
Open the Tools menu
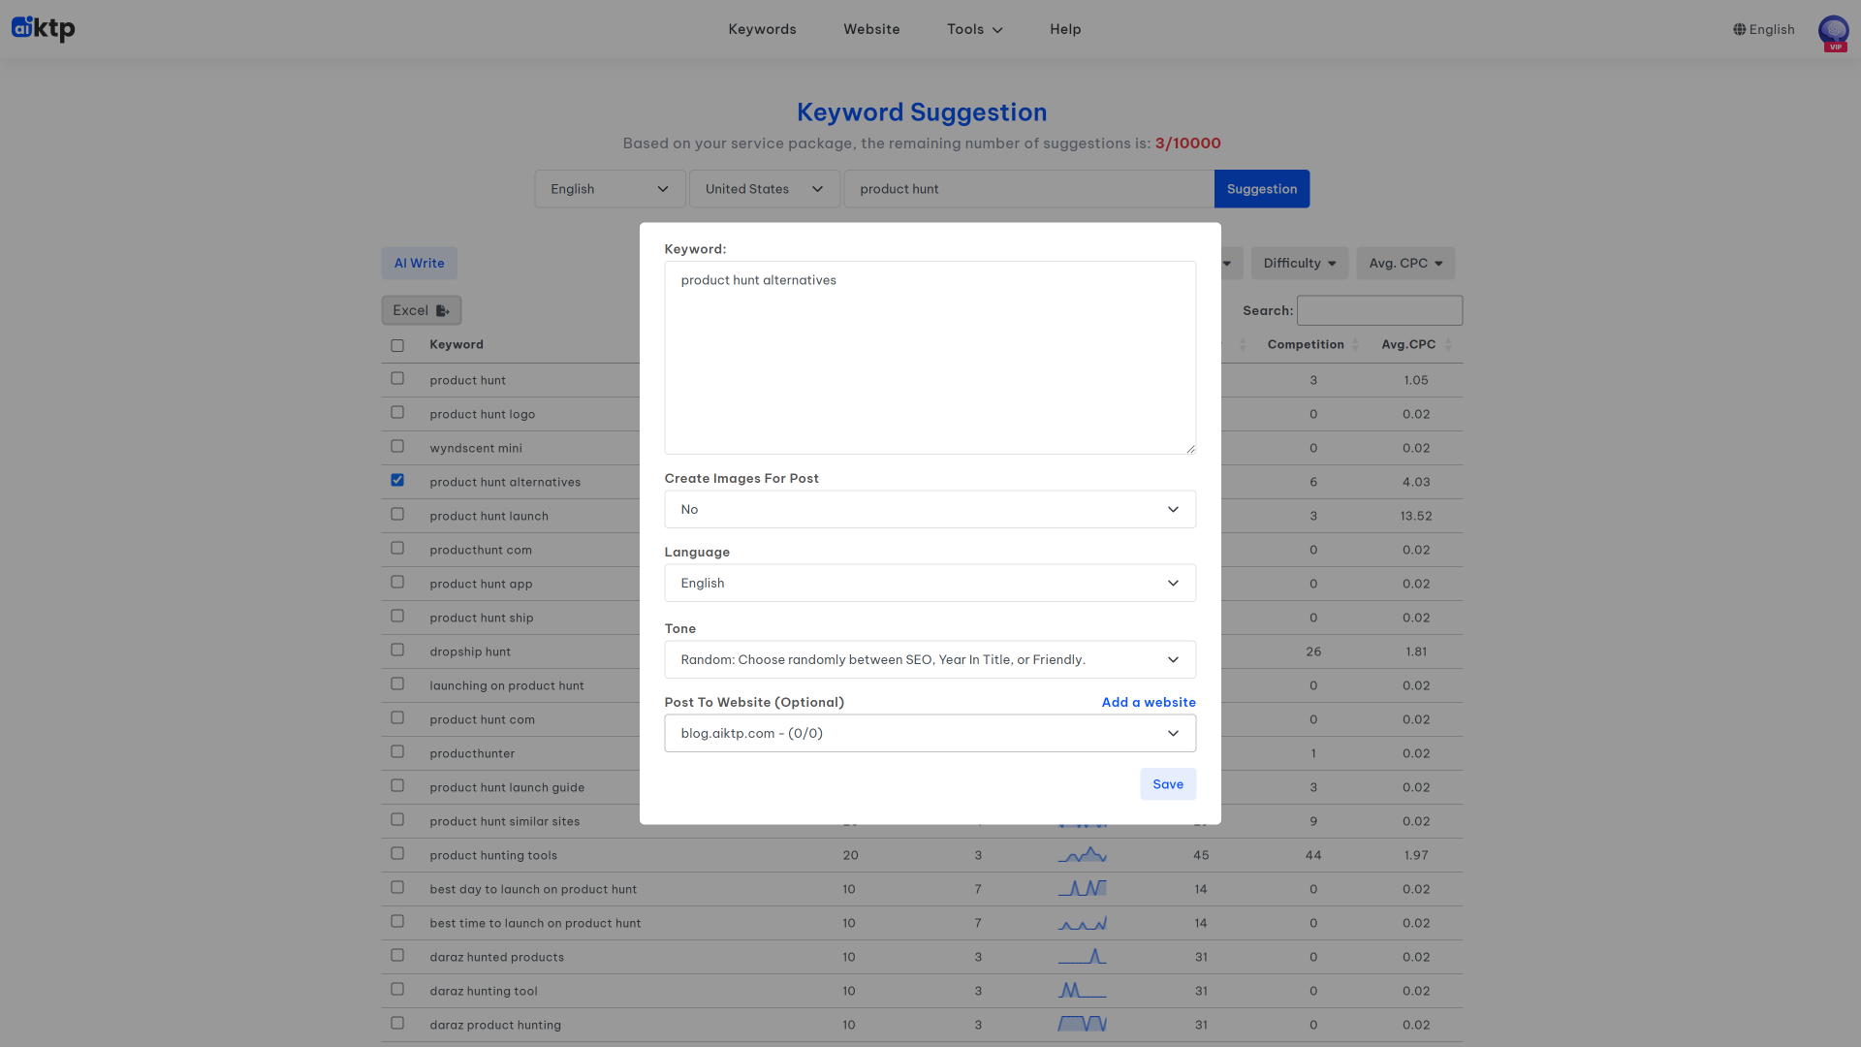974,29
